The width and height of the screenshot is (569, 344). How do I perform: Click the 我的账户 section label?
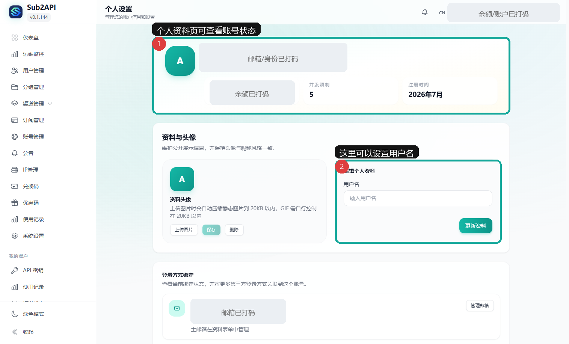tap(18, 256)
